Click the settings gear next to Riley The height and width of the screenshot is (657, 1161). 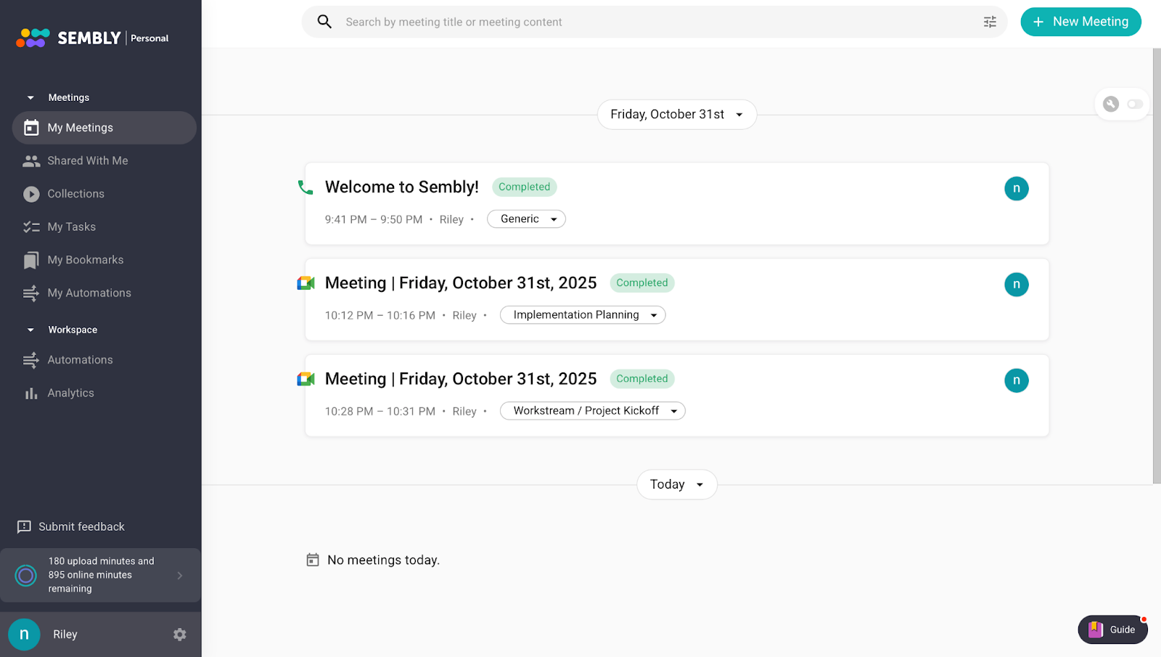click(180, 634)
